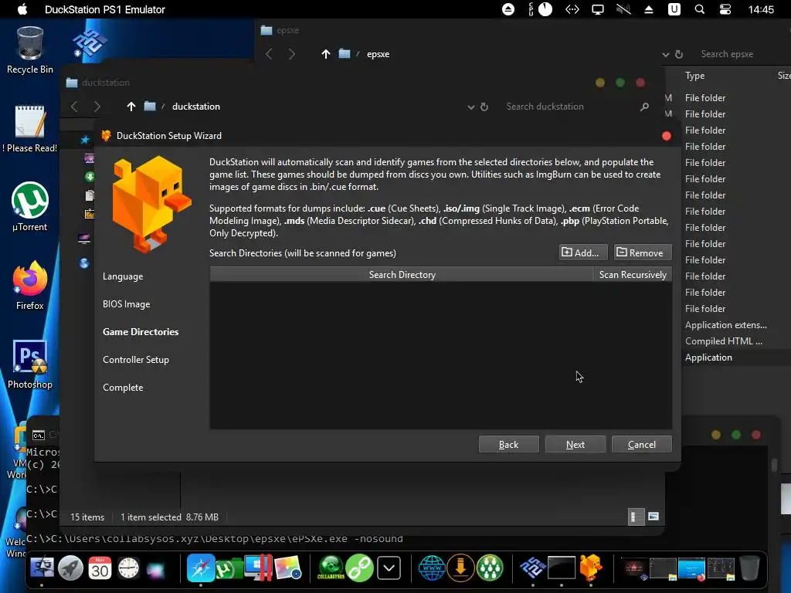Expand address history dropdown in duckstation window
The image size is (791, 593).
470,107
